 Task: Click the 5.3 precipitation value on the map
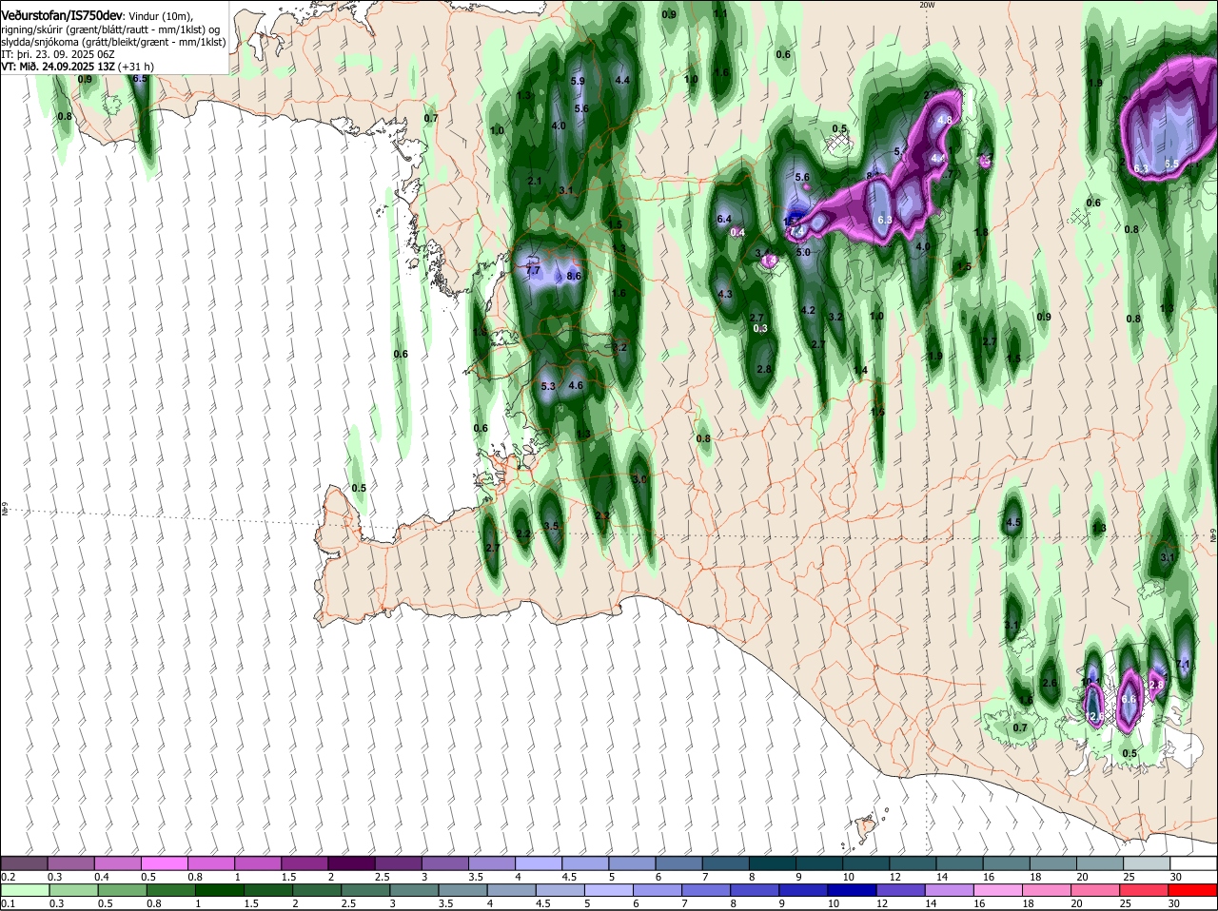pyautogui.click(x=548, y=387)
